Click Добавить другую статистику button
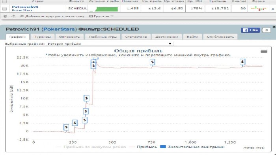 tap(52, 16)
